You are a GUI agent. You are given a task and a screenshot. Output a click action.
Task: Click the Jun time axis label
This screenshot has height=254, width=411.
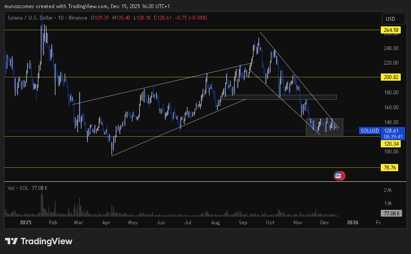tap(161, 223)
